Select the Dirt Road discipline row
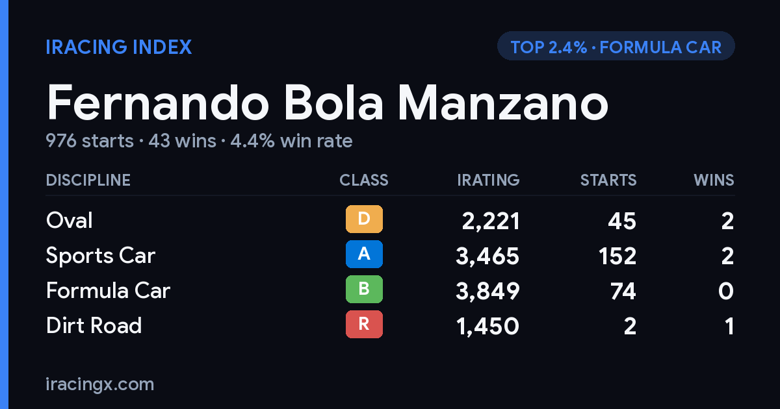The height and width of the screenshot is (409, 780). point(390,325)
